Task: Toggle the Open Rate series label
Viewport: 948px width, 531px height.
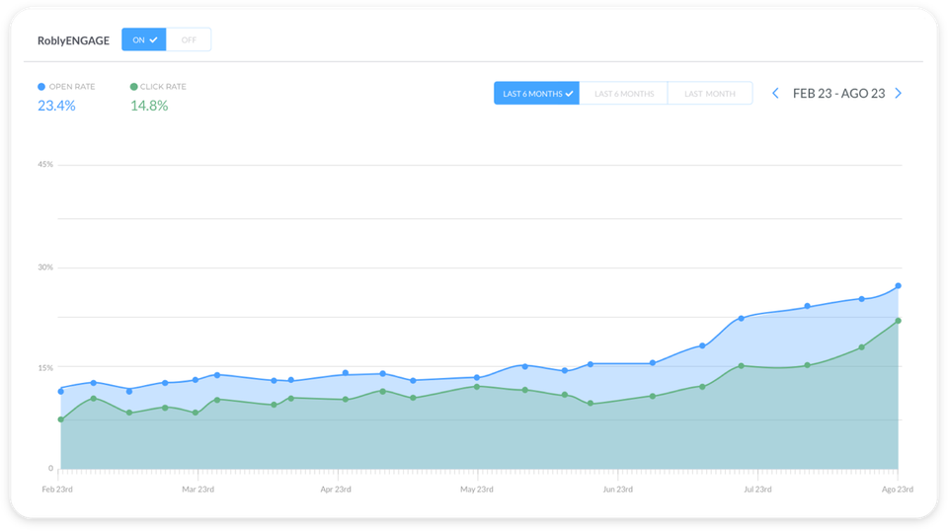Action: (x=72, y=87)
